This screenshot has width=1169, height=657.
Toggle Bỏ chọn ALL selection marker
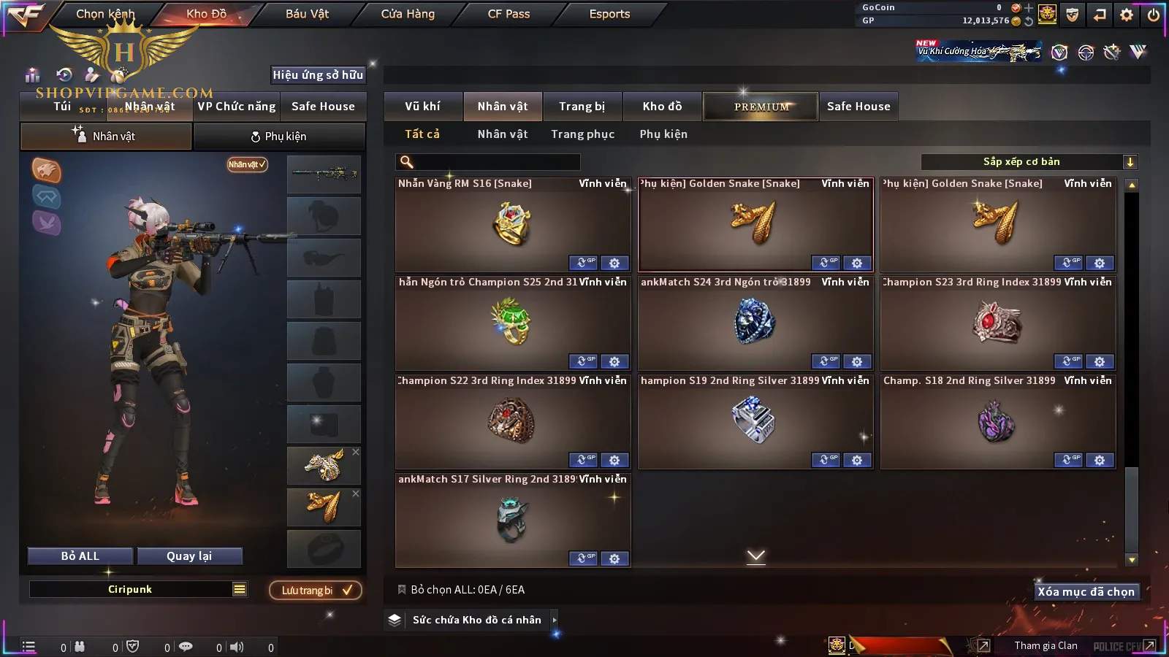point(401,589)
